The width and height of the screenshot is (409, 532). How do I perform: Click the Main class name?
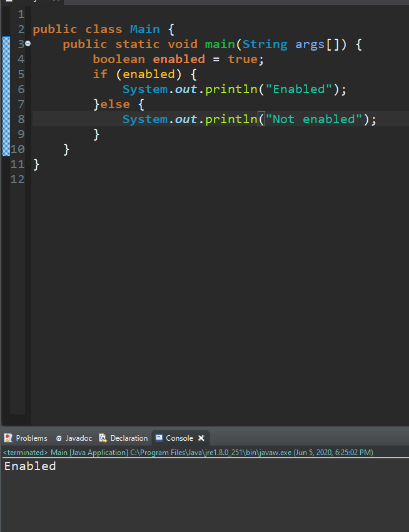(144, 29)
